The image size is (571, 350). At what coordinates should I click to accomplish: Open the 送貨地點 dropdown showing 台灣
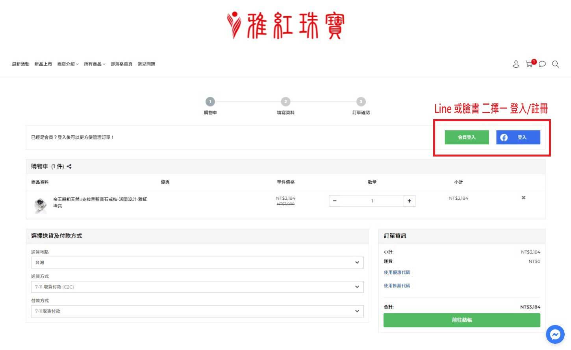197,262
